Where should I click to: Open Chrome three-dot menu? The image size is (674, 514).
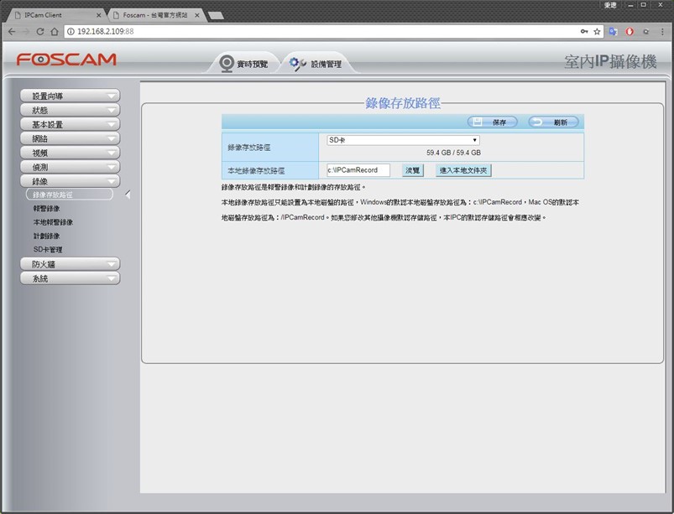(x=662, y=31)
